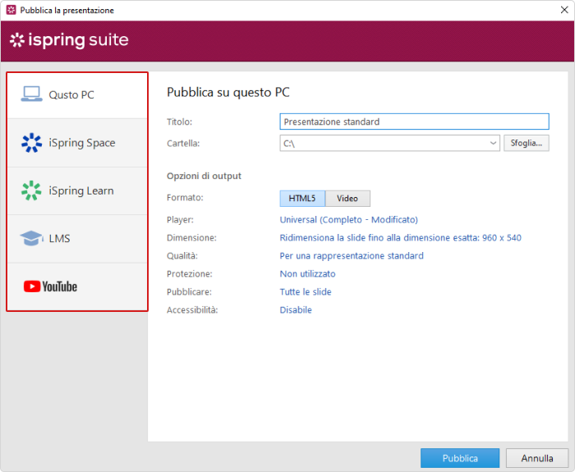The width and height of the screenshot is (575, 472).
Task: Click the red YouTube play icon
Action: [x=32, y=286]
